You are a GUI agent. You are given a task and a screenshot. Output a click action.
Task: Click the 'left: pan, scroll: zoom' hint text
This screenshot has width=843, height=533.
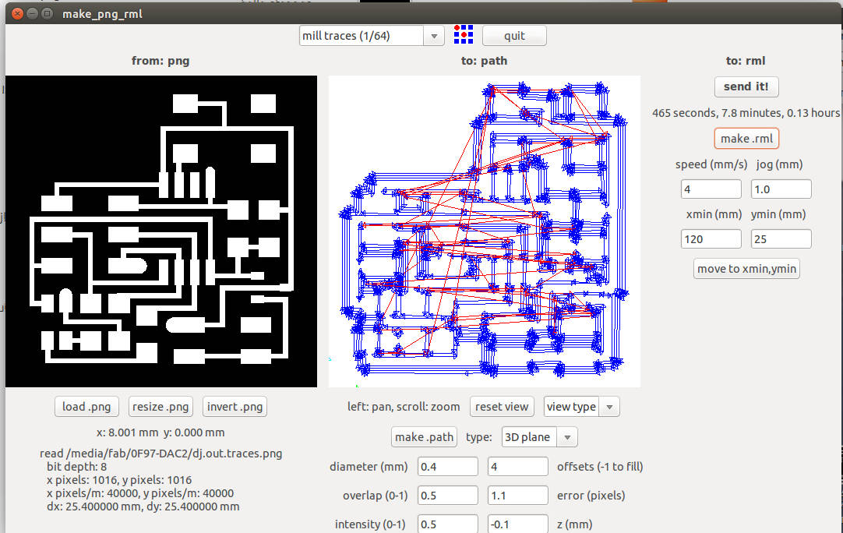pos(404,407)
